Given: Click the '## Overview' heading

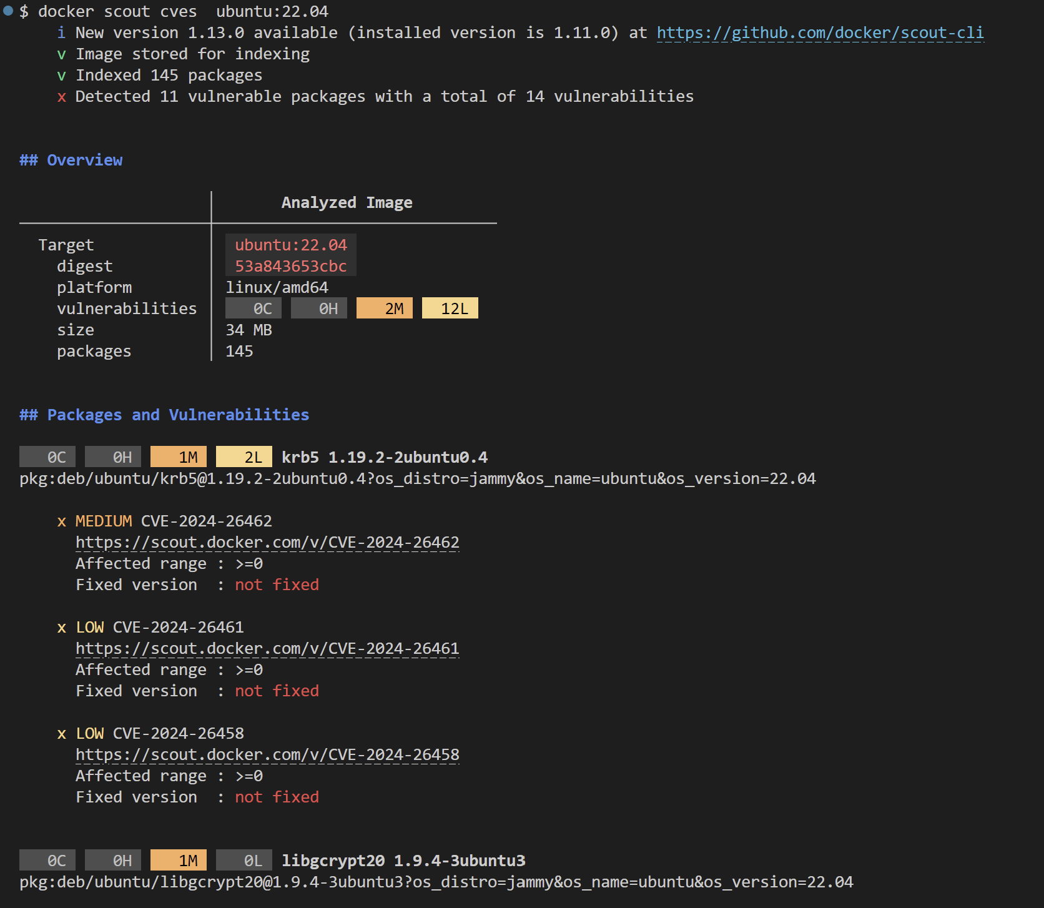Looking at the screenshot, I should 71,160.
